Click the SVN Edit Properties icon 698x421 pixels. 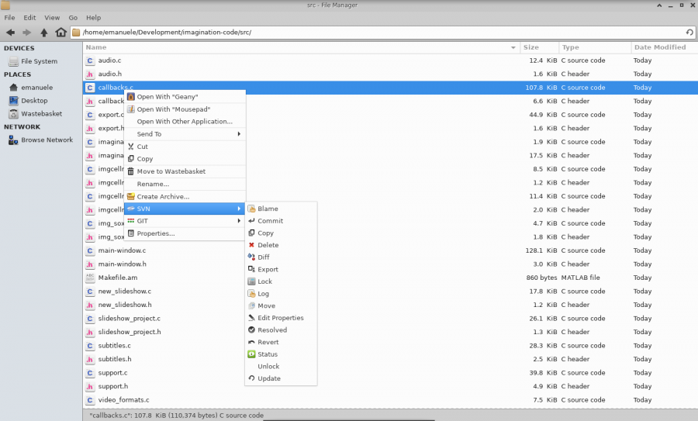click(251, 318)
